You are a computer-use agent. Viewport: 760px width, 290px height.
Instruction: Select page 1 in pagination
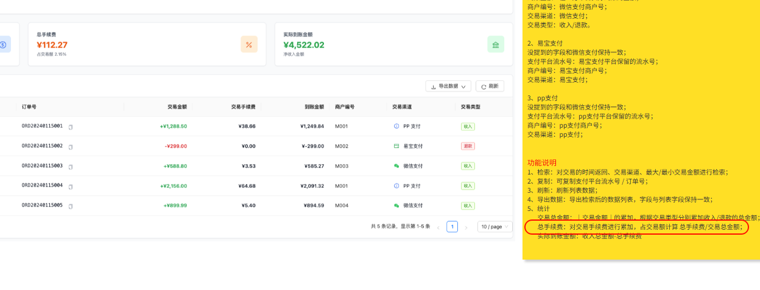[x=452, y=227]
